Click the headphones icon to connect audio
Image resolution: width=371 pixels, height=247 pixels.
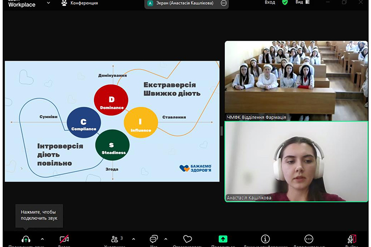(x=26, y=239)
